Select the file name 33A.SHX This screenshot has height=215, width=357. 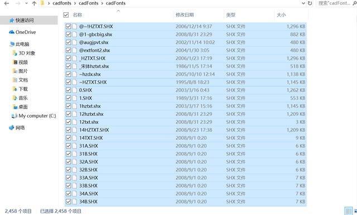coord(89,178)
